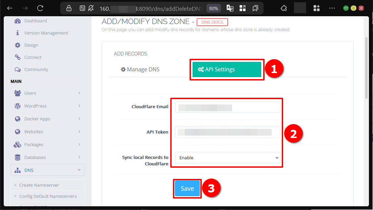Click the Users people icon

point(18,93)
